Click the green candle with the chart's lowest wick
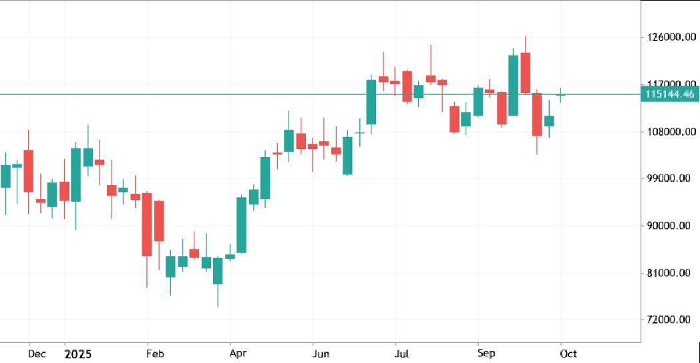This screenshot has height=363, width=700. coord(218,271)
